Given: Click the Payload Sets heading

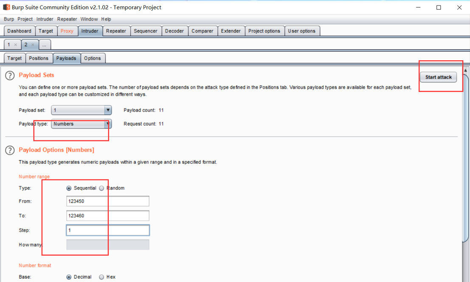Looking at the screenshot, I should (x=37, y=75).
